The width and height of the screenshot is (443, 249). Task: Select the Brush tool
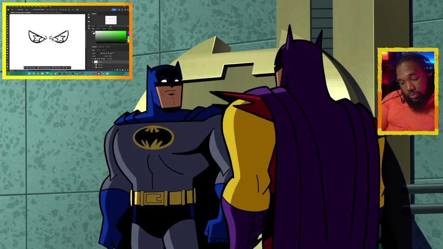[7, 36]
